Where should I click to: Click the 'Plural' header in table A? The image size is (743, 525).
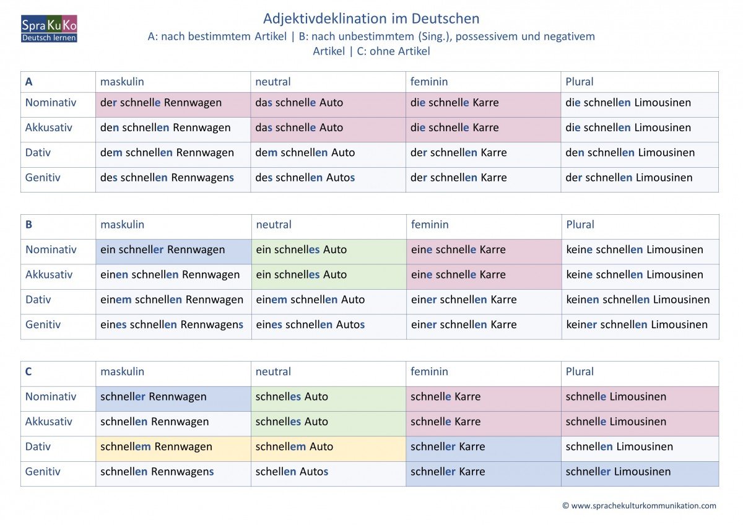point(580,81)
